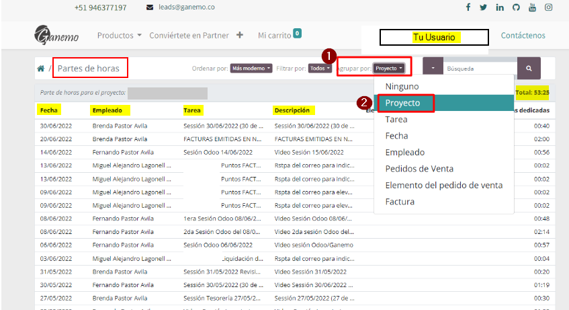Open the GitHub social icon
Screen dimensions: 569x310
(516, 7)
